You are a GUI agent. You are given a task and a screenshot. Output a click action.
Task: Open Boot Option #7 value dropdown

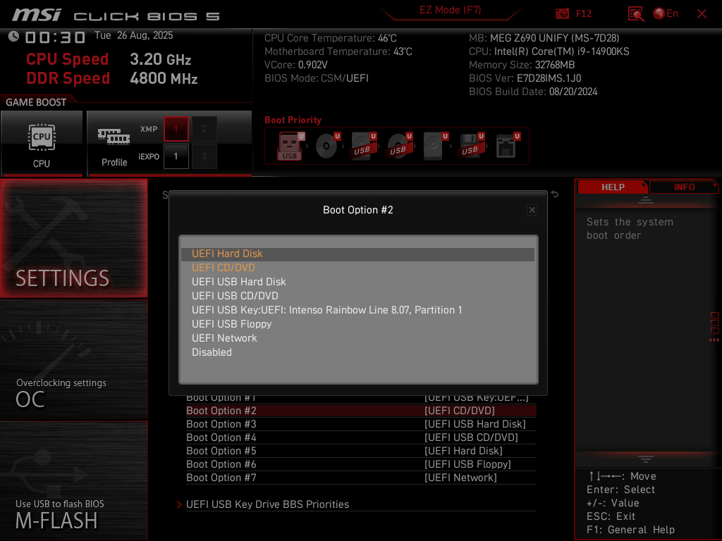pos(460,478)
